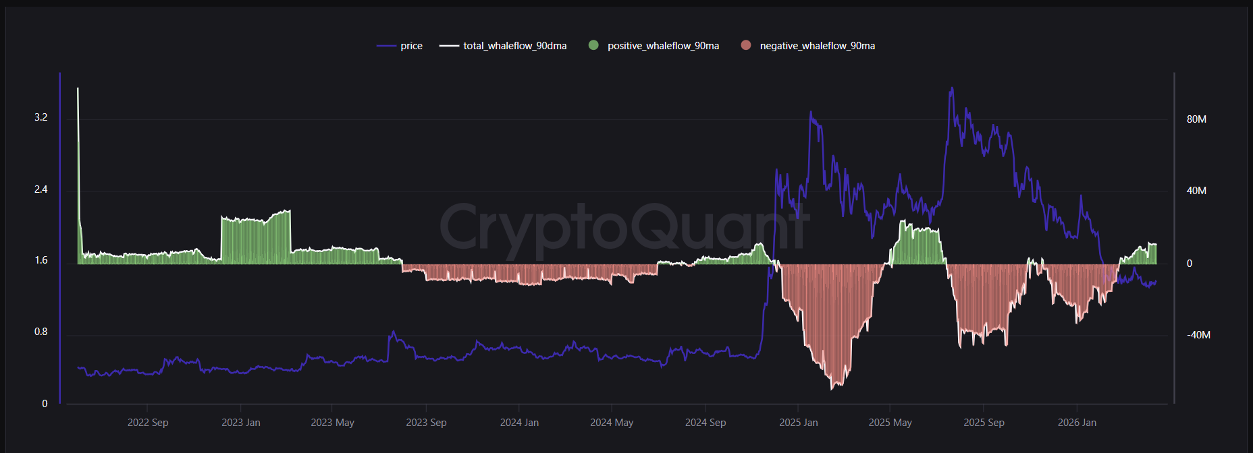Screen dimensions: 1253x453
Task: Click the 2025 Jan x-axis label
Action: pyautogui.click(x=798, y=423)
